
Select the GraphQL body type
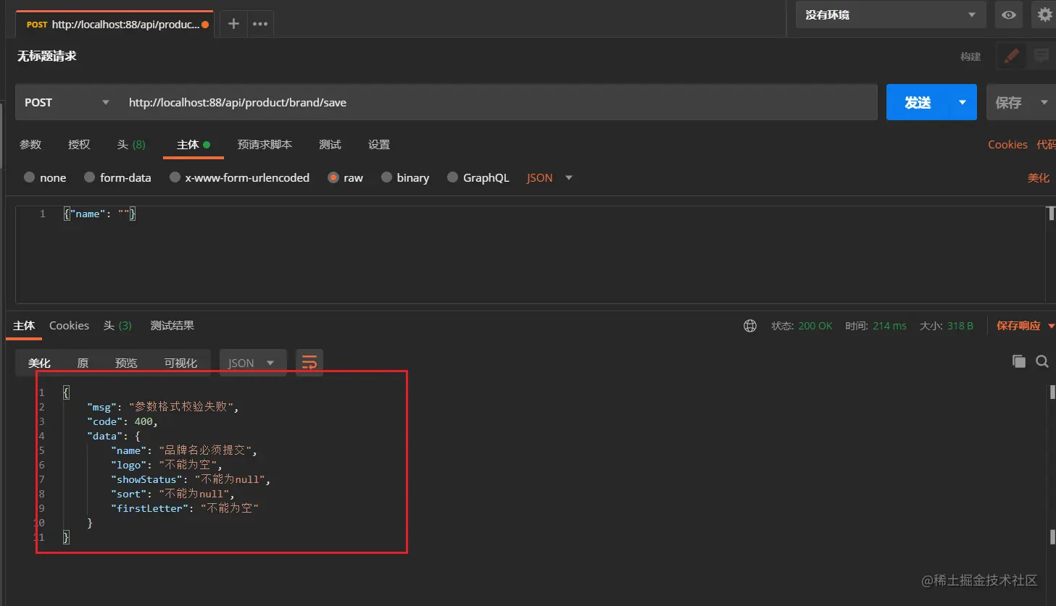tap(478, 177)
